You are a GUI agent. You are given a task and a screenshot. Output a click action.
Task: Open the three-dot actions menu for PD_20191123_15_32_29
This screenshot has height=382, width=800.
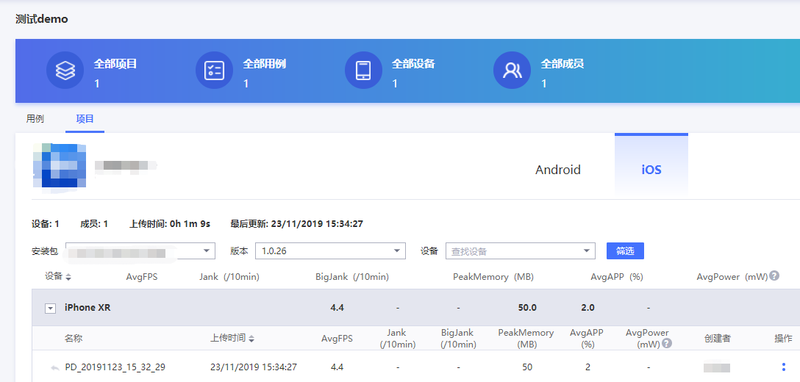click(783, 367)
